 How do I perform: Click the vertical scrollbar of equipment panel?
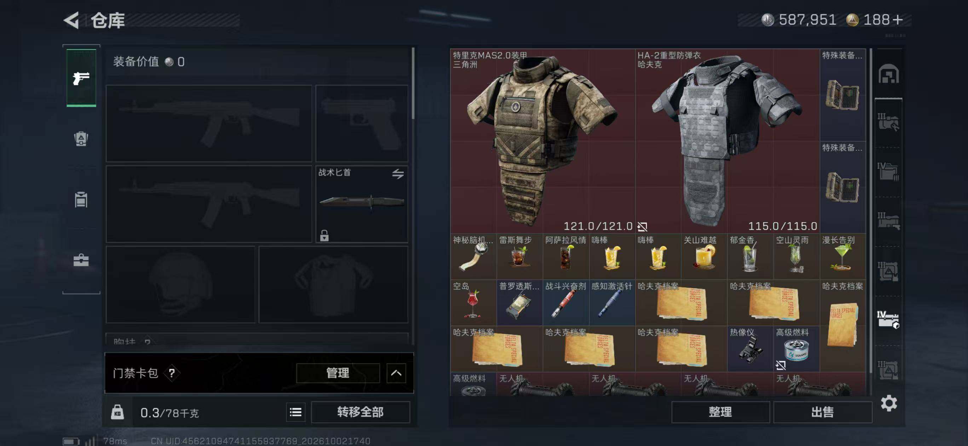413,84
